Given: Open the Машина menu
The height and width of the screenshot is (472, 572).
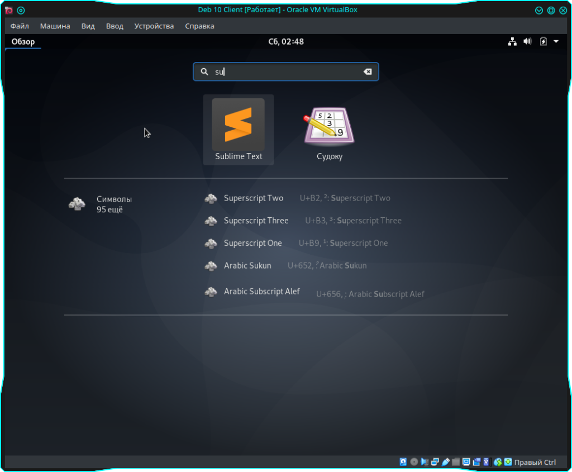Looking at the screenshot, I should tap(55, 26).
